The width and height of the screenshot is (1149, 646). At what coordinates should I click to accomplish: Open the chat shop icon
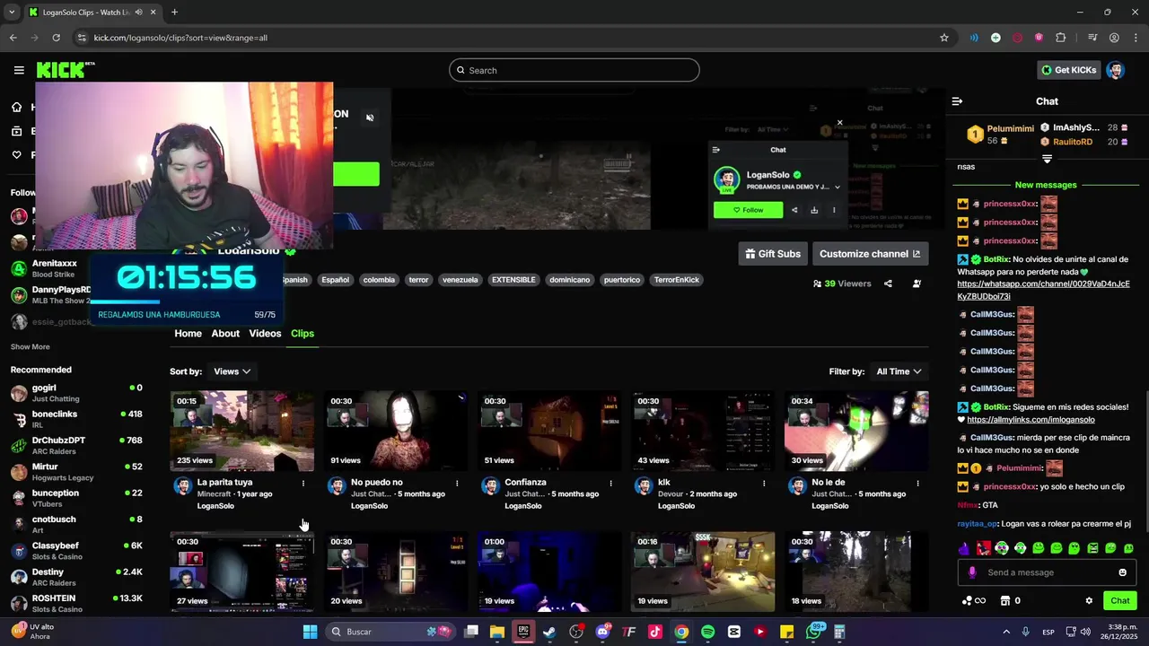1005,601
